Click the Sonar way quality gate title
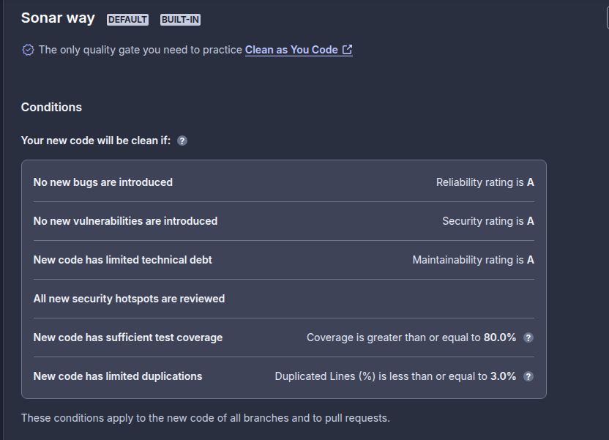The image size is (609, 440). click(58, 18)
